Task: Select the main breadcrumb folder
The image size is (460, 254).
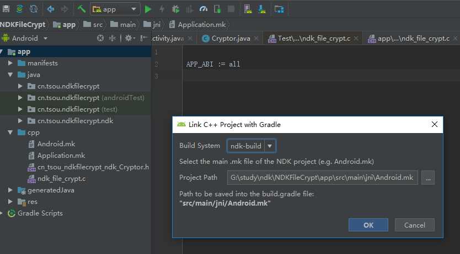Action: pyautogui.click(x=123, y=25)
